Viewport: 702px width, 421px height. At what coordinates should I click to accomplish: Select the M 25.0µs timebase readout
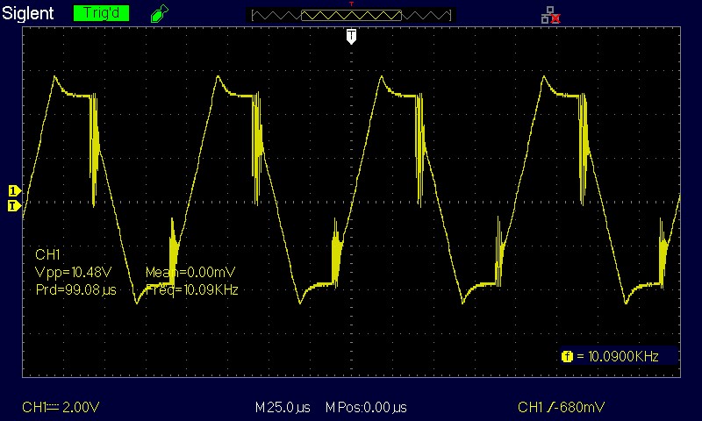pyautogui.click(x=284, y=408)
